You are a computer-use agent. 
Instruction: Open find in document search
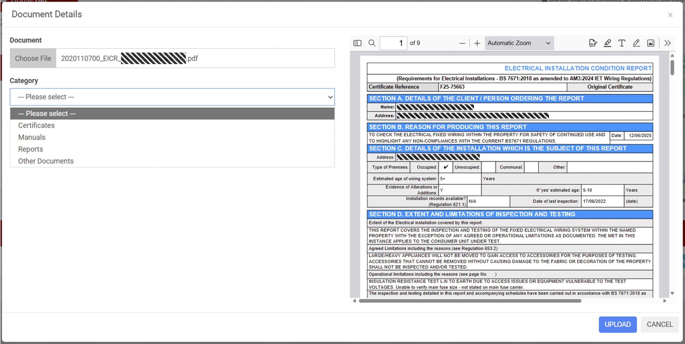click(372, 43)
